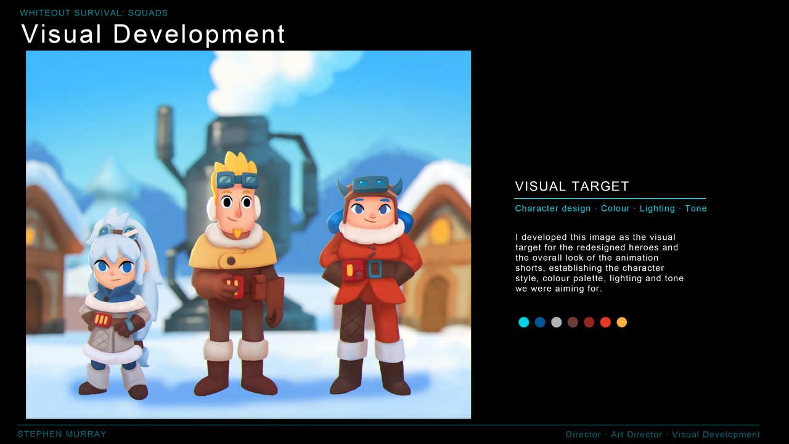The height and width of the screenshot is (444, 789).
Task: Click the 'STEPHEN MURRAY' footer name
Action: tap(62, 434)
